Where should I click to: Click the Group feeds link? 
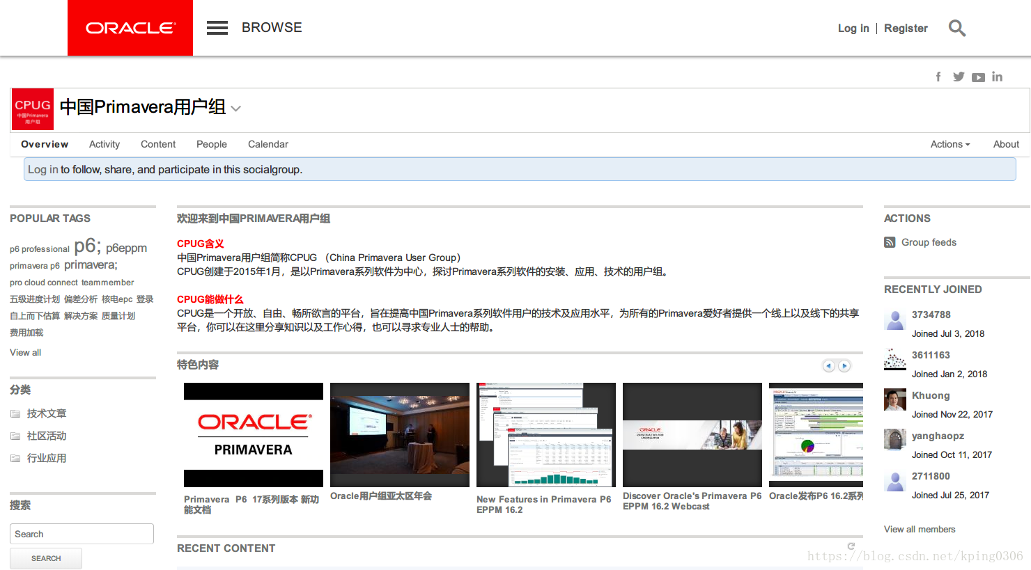[x=929, y=242]
